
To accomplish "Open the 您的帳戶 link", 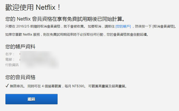I will [123, 27].
